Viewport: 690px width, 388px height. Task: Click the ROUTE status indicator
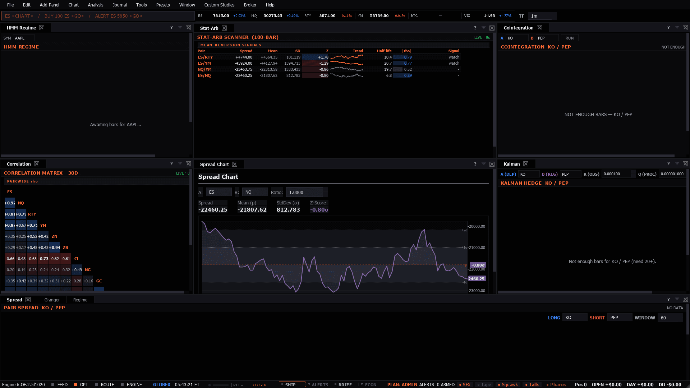[x=104, y=384]
